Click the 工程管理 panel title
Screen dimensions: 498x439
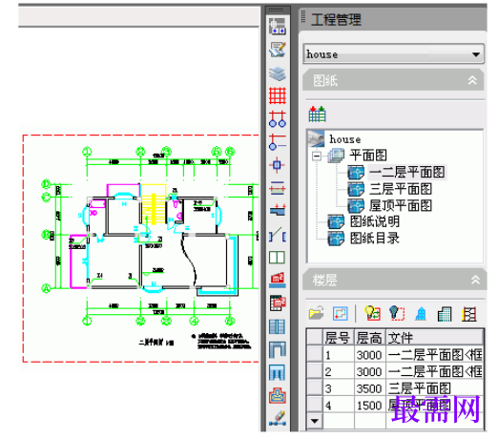pos(336,19)
